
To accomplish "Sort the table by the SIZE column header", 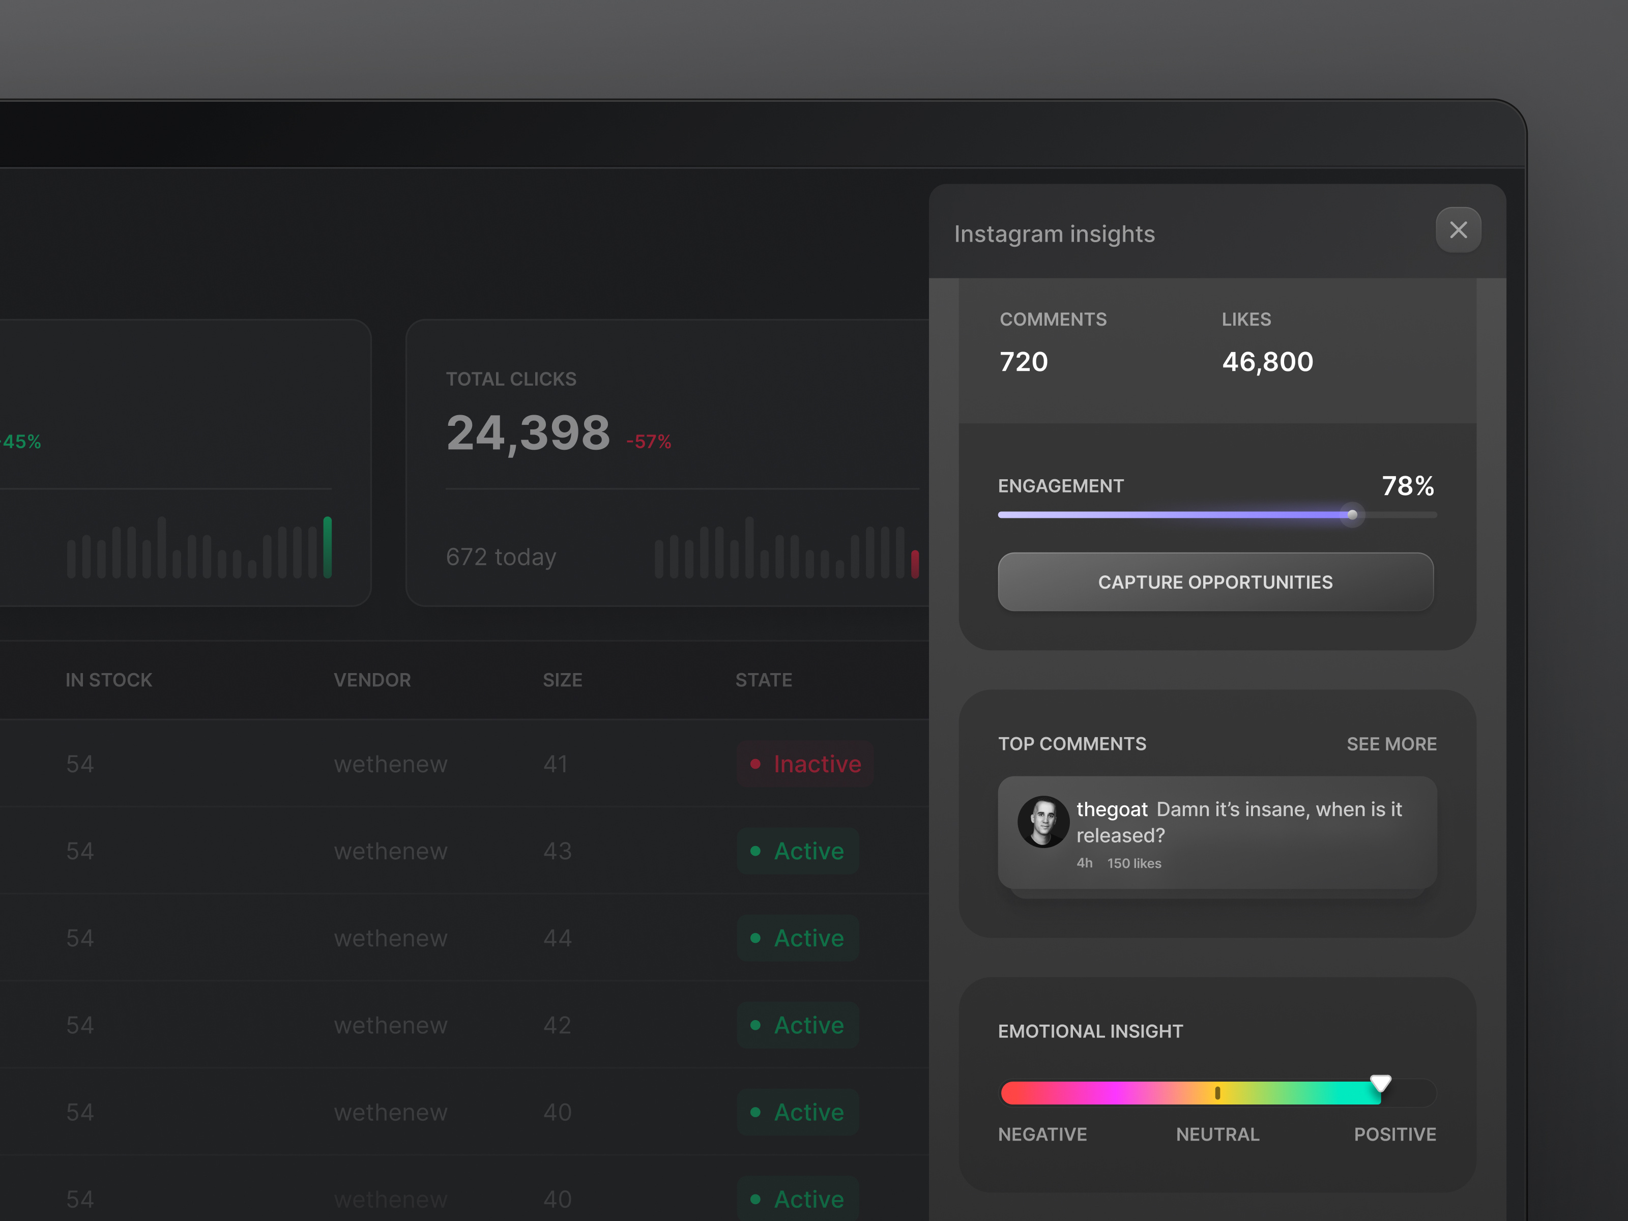I will pyautogui.click(x=562, y=679).
